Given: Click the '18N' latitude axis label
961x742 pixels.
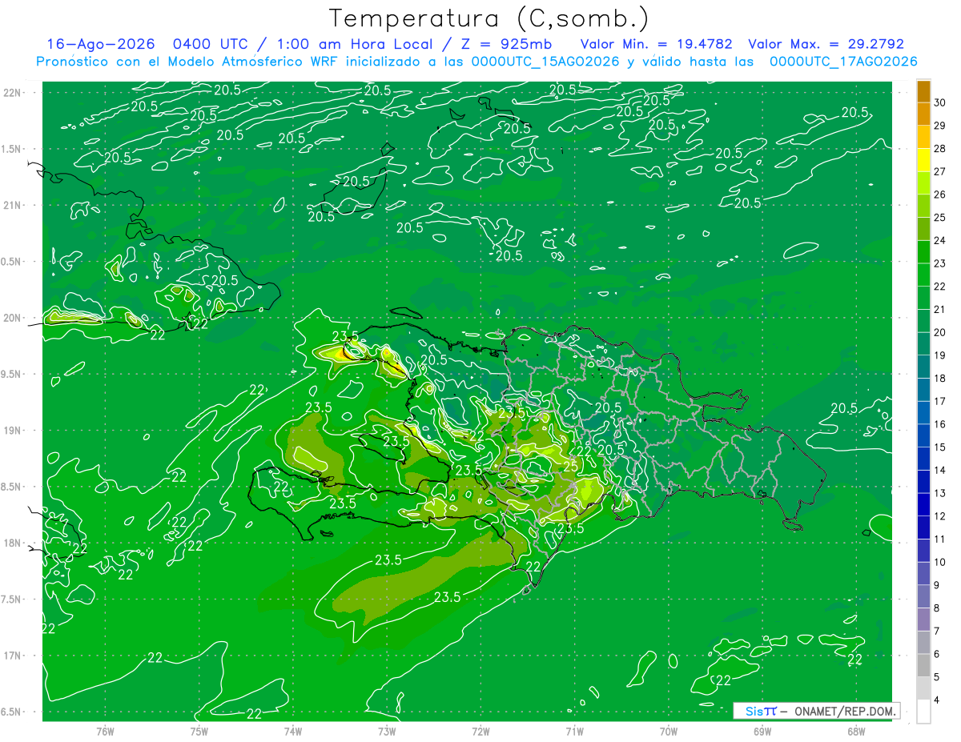Looking at the screenshot, I should 12,543.
